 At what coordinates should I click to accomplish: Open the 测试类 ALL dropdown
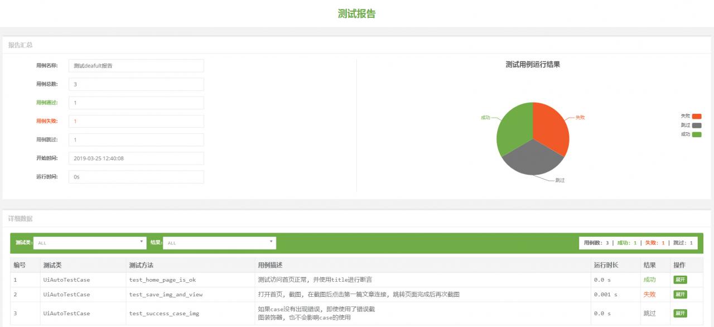tap(90, 243)
